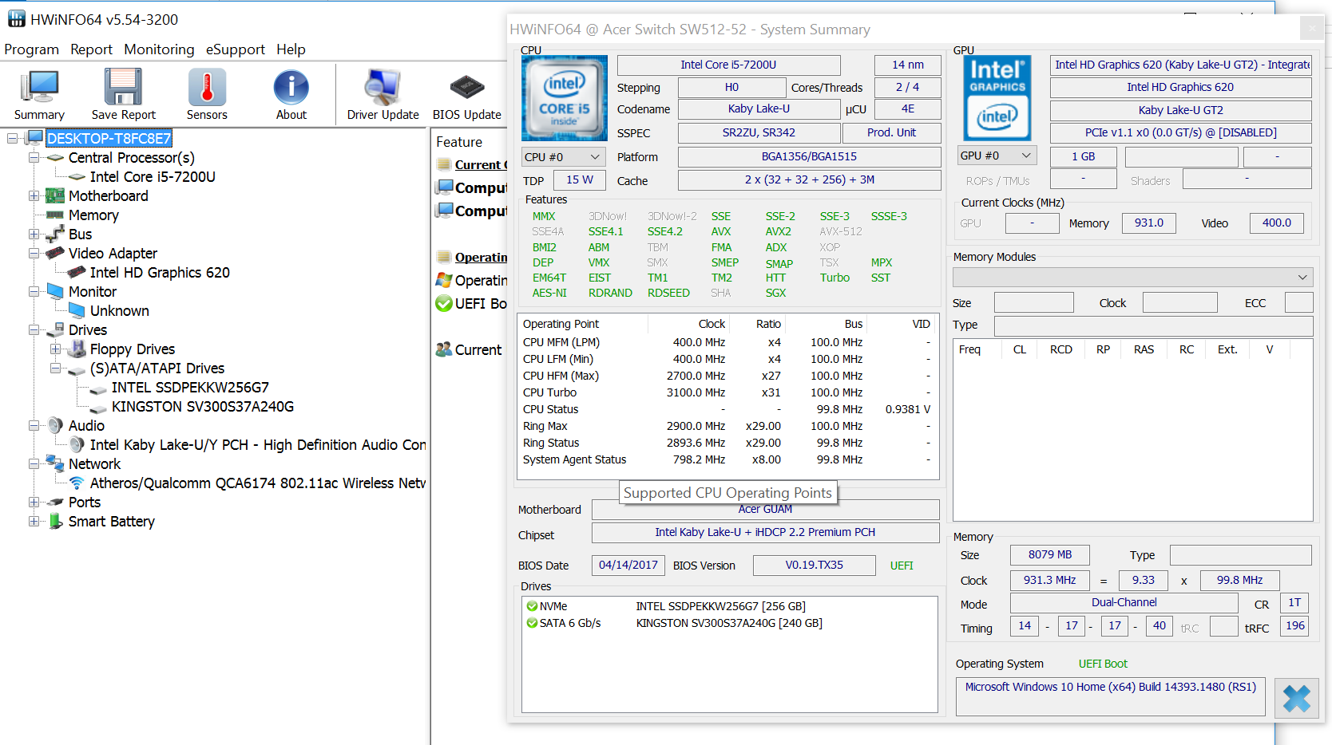This screenshot has width=1332, height=745.
Task: Click the Drives tree icon
Action: coord(55,329)
